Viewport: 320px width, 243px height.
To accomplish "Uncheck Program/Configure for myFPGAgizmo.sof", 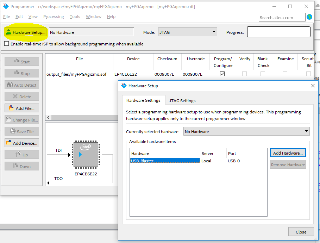I will (x=222, y=74).
